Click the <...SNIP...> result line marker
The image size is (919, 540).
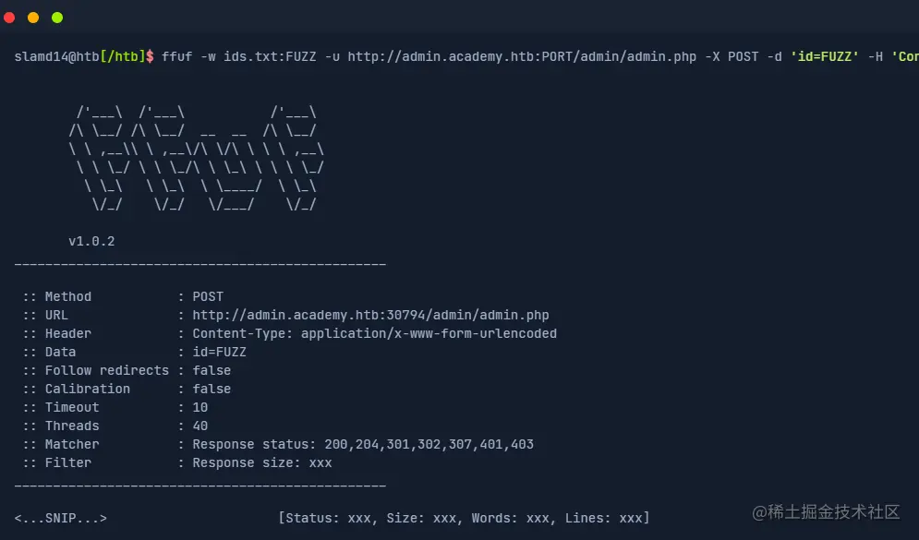pyautogui.click(x=61, y=519)
